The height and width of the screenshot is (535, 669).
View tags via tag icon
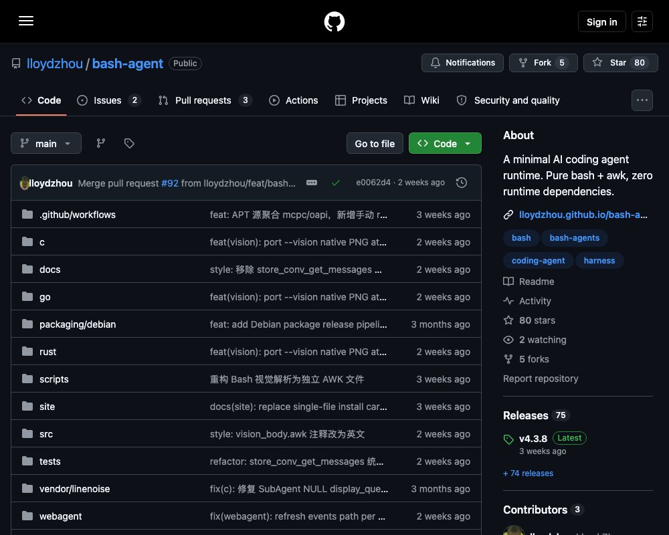pos(129,143)
